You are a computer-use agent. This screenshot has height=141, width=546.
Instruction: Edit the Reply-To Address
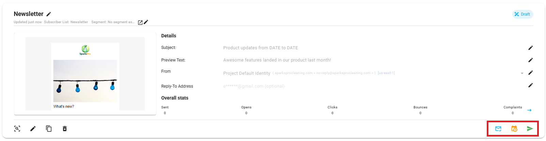(x=530, y=85)
